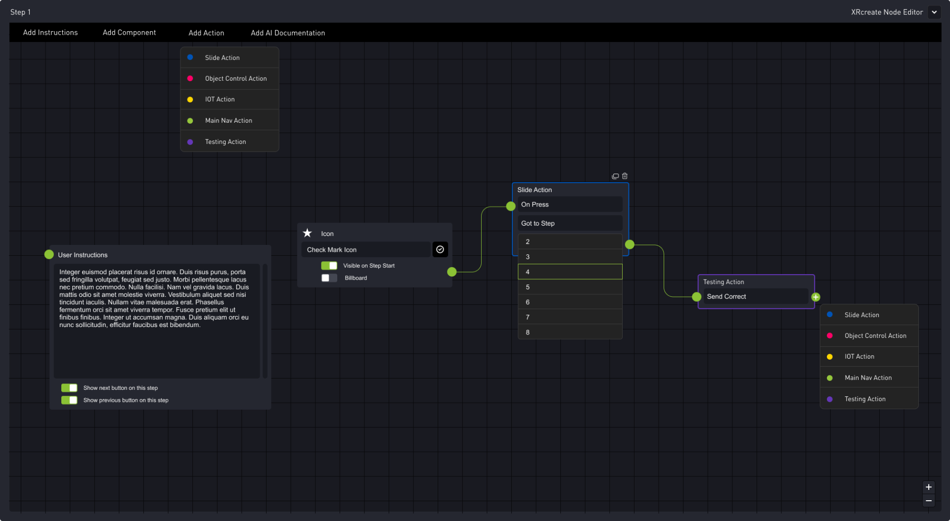
Task: Open the On Press trigger dropdown
Action: 569,204
